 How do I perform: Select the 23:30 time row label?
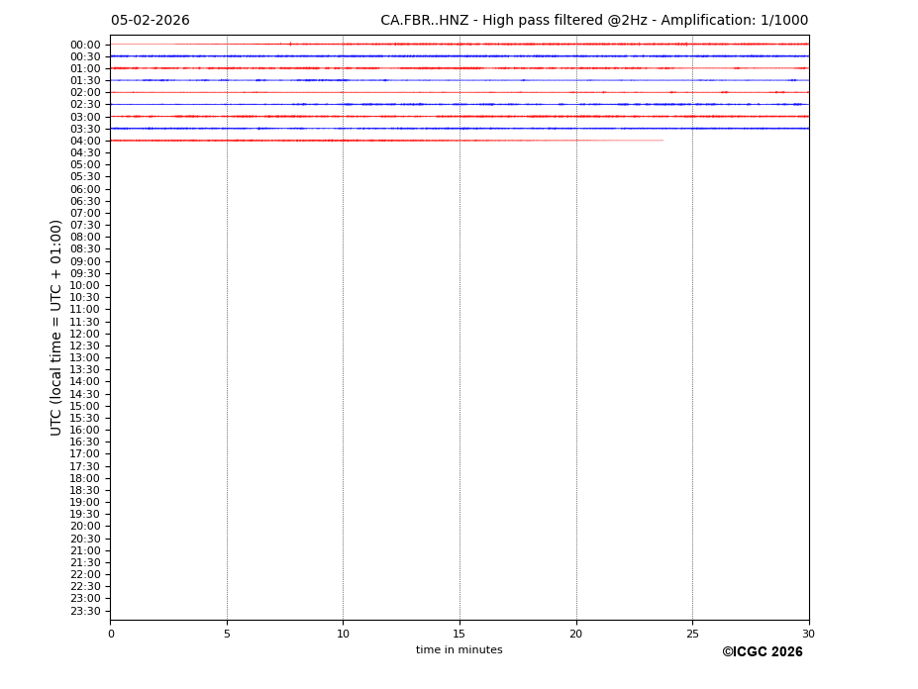coord(85,611)
